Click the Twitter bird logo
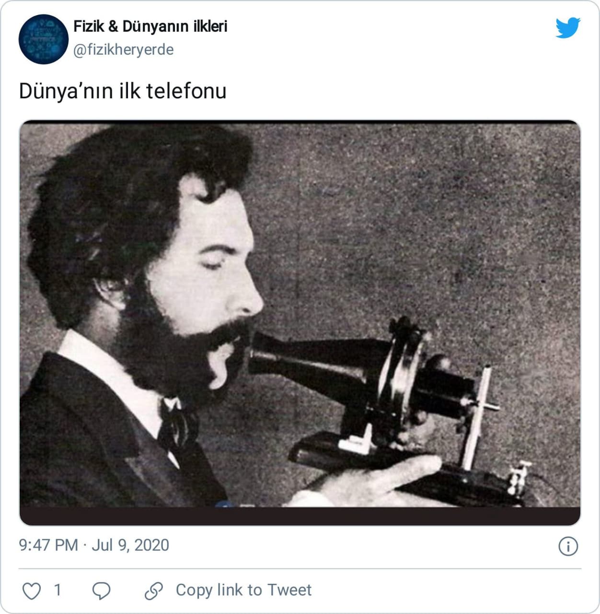The image size is (600, 614). (568, 27)
